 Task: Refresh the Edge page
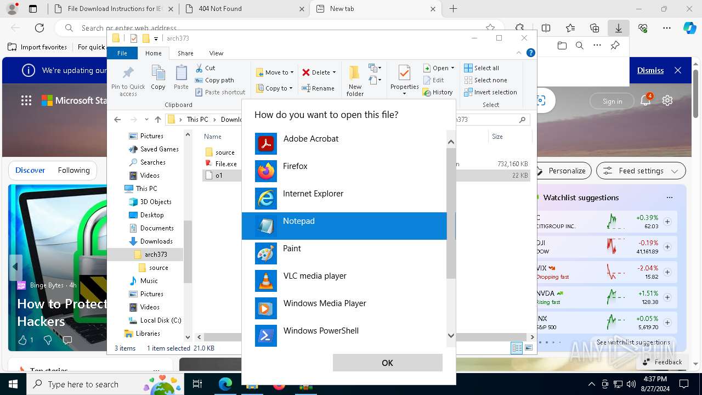[39, 28]
